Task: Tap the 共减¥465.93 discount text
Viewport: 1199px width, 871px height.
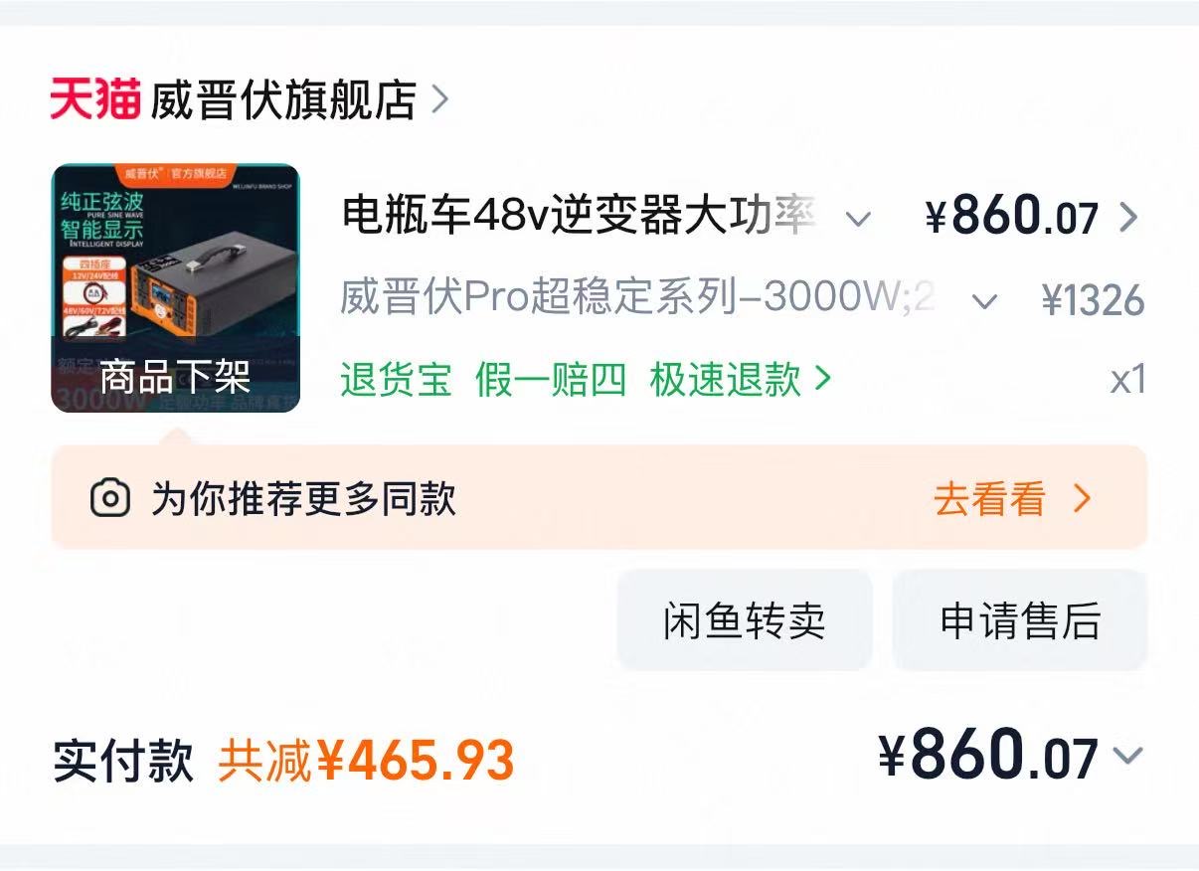Action: click(366, 760)
